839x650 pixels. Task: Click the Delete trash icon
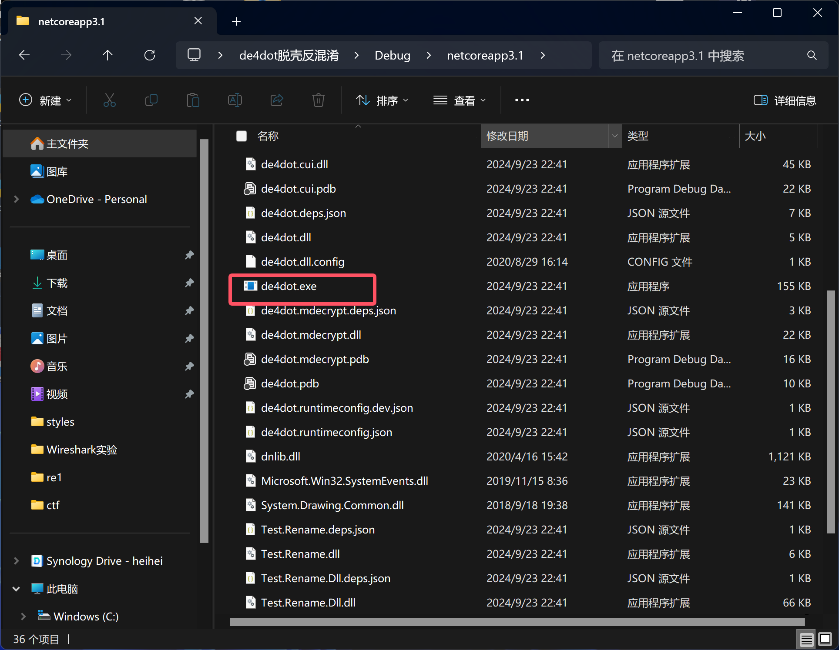(319, 100)
